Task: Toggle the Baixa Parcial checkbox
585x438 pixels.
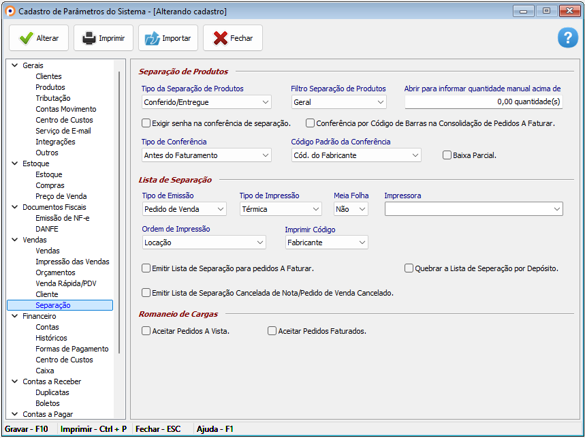Action: [x=447, y=155]
